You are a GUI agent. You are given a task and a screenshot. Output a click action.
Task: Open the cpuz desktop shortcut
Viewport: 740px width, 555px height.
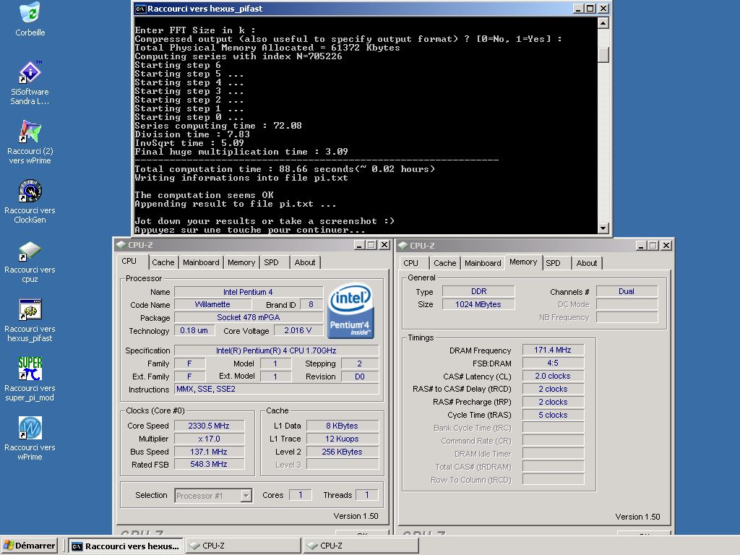pyautogui.click(x=30, y=251)
